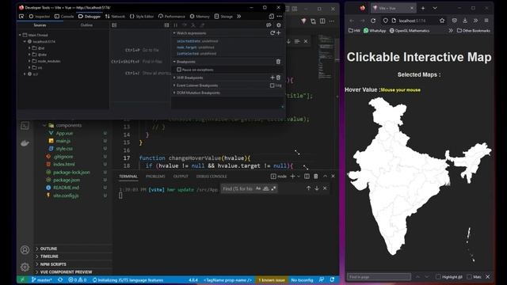This screenshot has width=507, height=285.
Task: Refresh watch expressions
Action: 273,33
